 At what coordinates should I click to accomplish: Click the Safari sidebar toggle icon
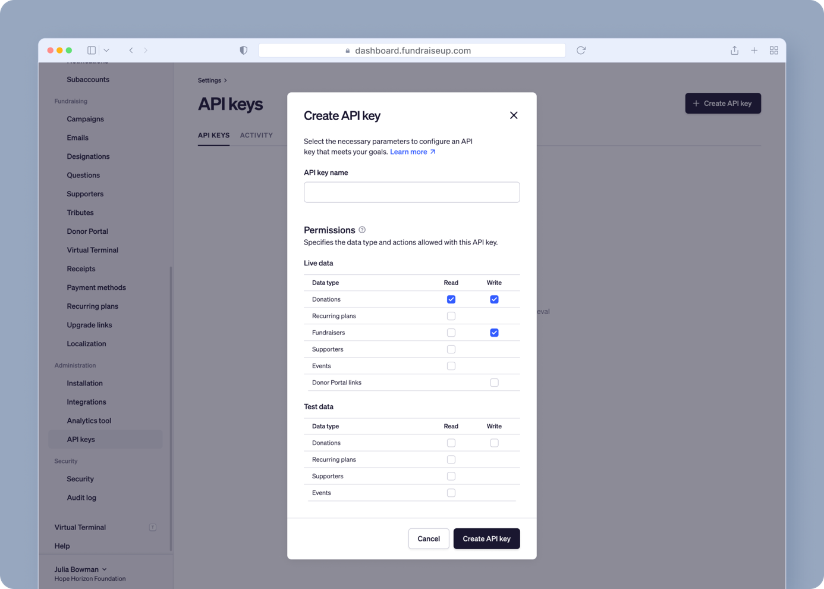coord(92,51)
